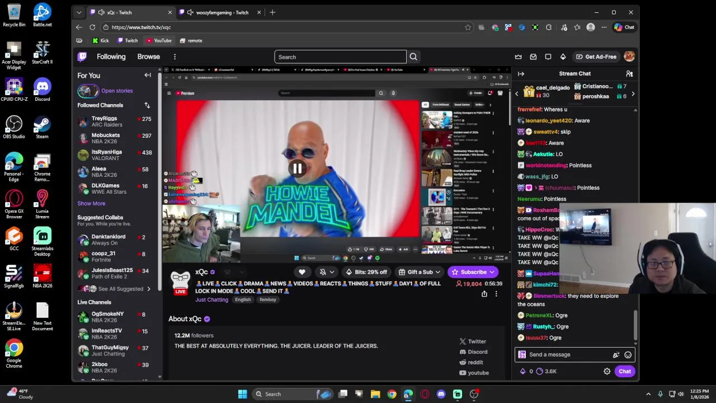Open the Whispers speech bubble icon

point(548,57)
